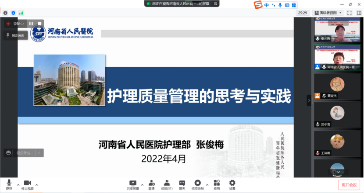Click the invite participants icon
This screenshot has height=193, width=364.
[x=151, y=184]
